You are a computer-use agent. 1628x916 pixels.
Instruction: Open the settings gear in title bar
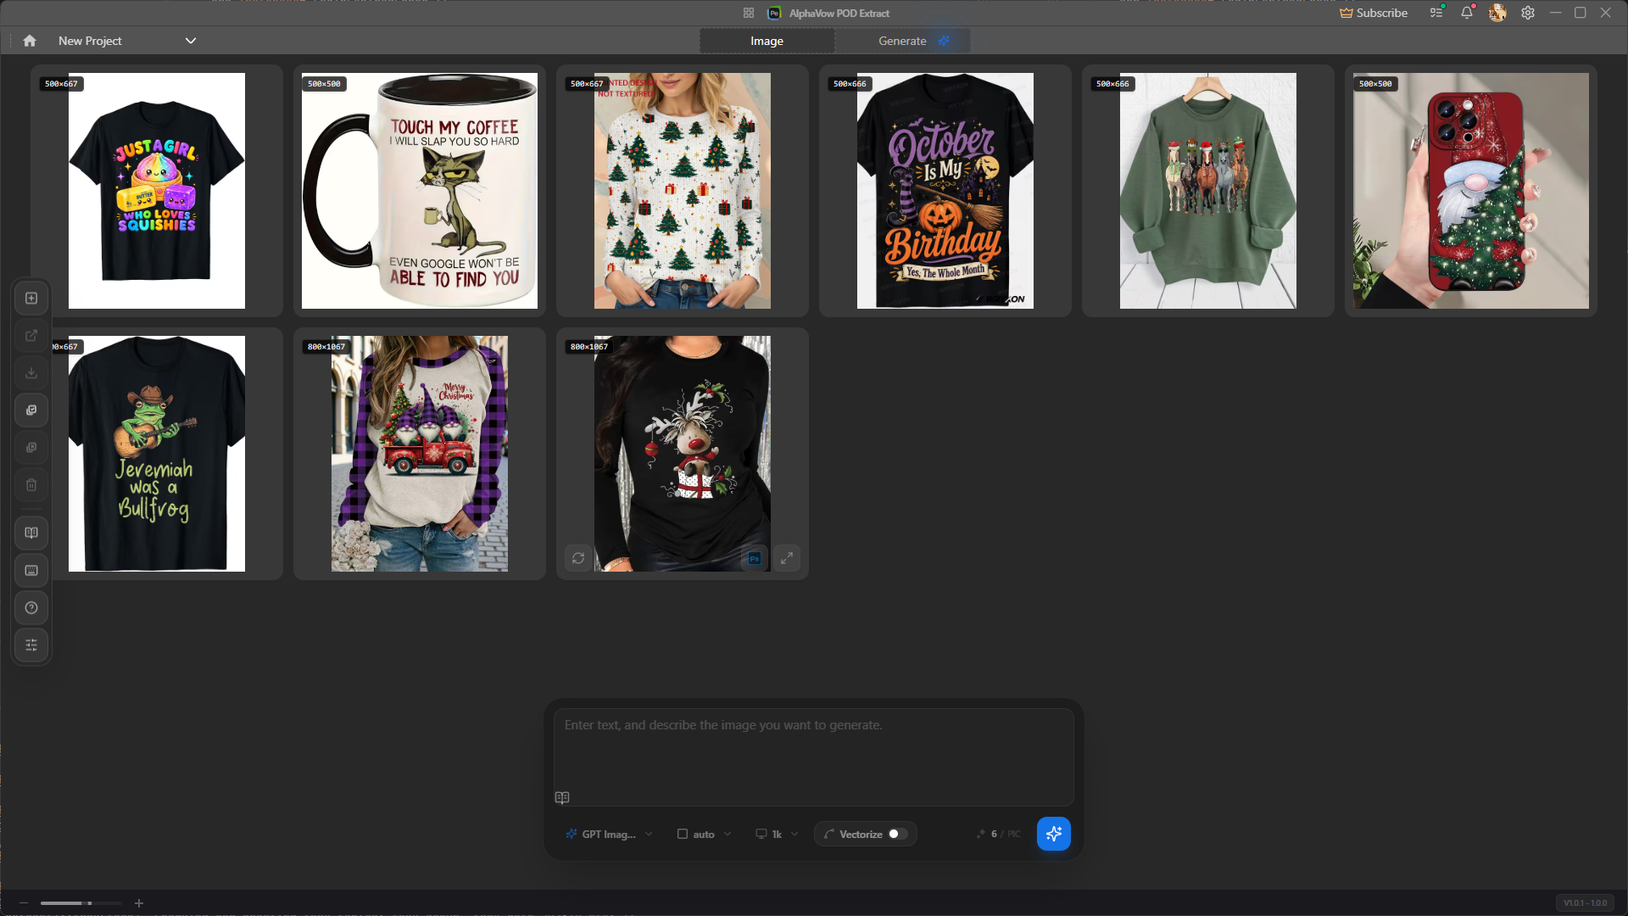[x=1528, y=13]
